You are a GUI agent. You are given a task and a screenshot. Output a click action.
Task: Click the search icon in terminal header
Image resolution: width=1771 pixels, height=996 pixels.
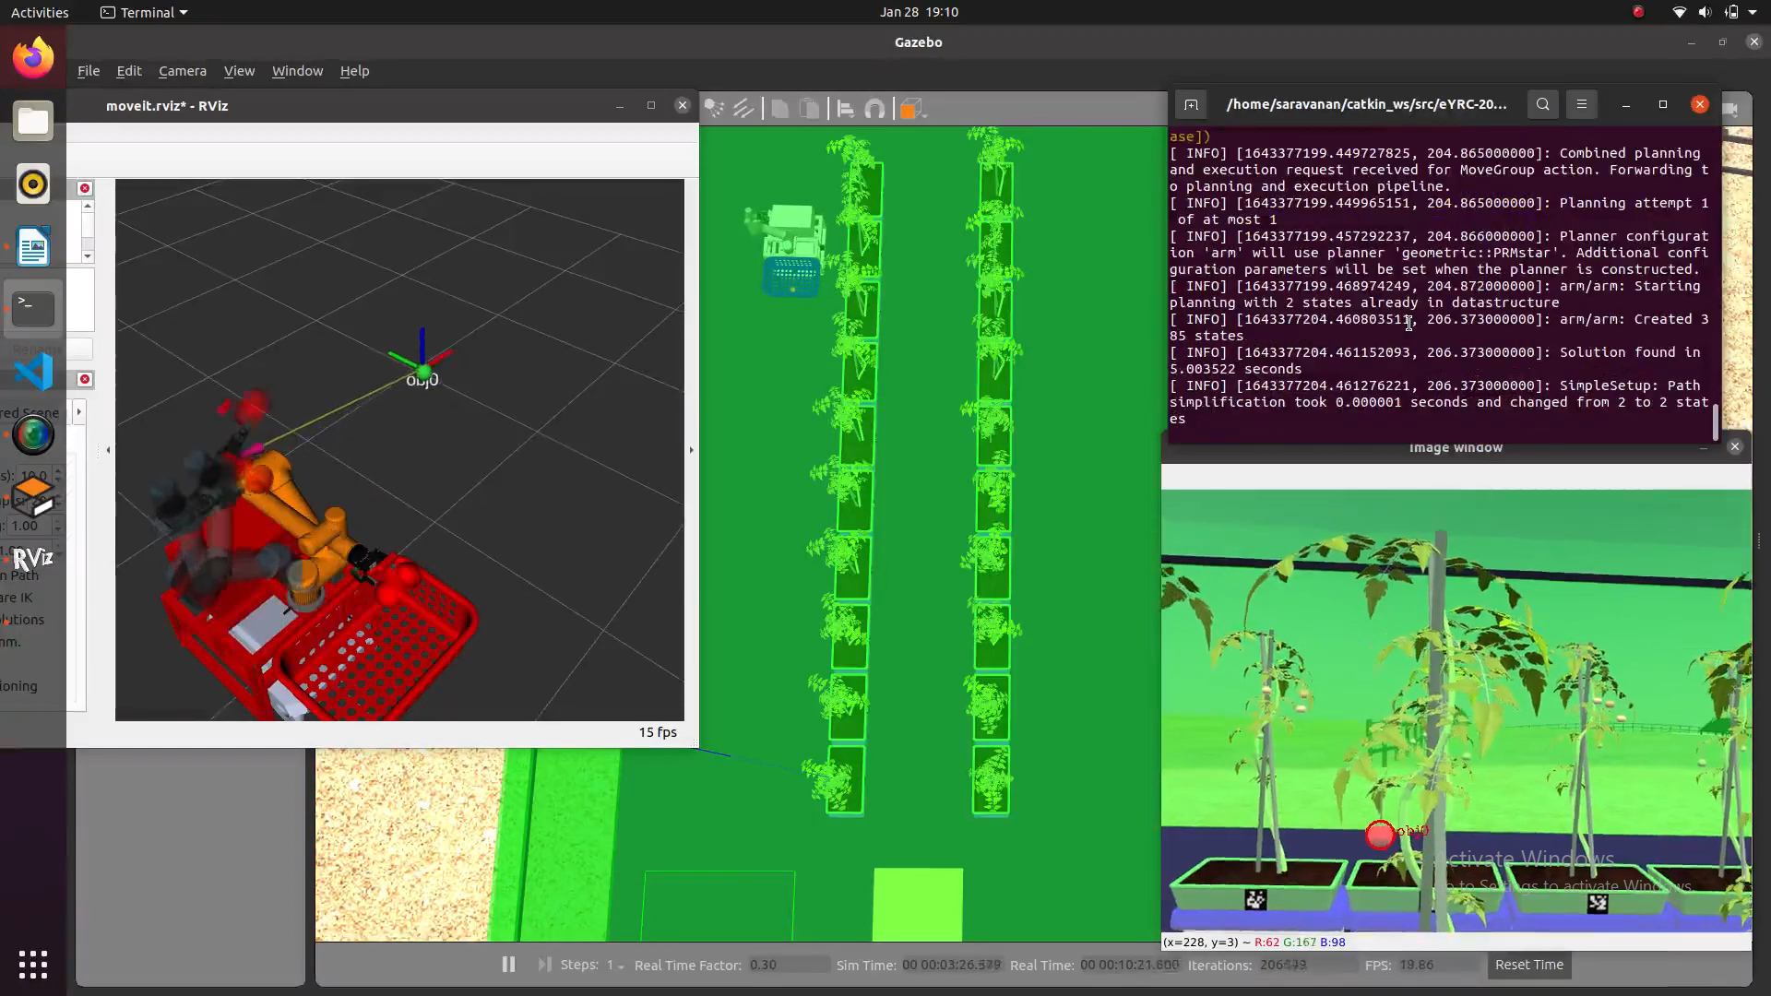(1543, 104)
